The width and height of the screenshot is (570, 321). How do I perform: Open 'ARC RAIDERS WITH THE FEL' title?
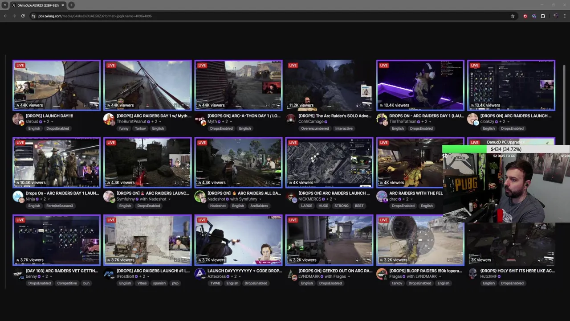pos(416,193)
